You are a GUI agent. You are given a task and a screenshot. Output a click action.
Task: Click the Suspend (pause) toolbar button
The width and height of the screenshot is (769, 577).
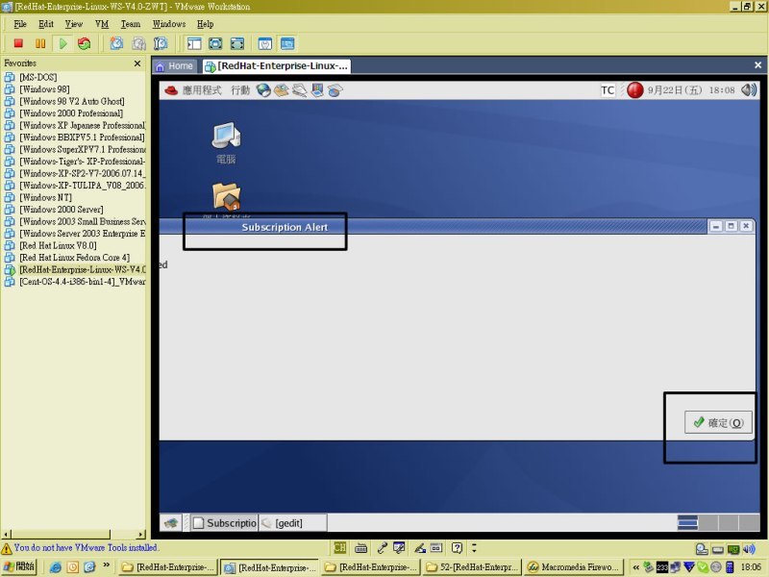pyautogui.click(x=40, y=43)
